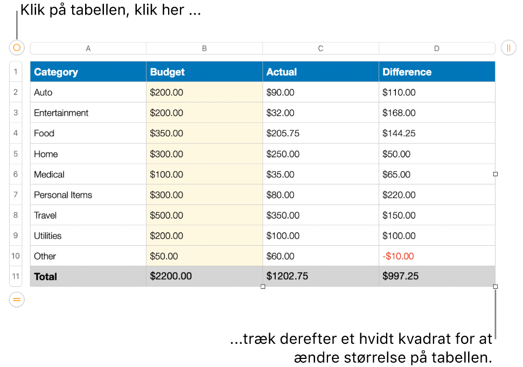This screenshot has width=523, height=367.
Task: Click the red -$10.00 difference cell
Action: (437, 256)
